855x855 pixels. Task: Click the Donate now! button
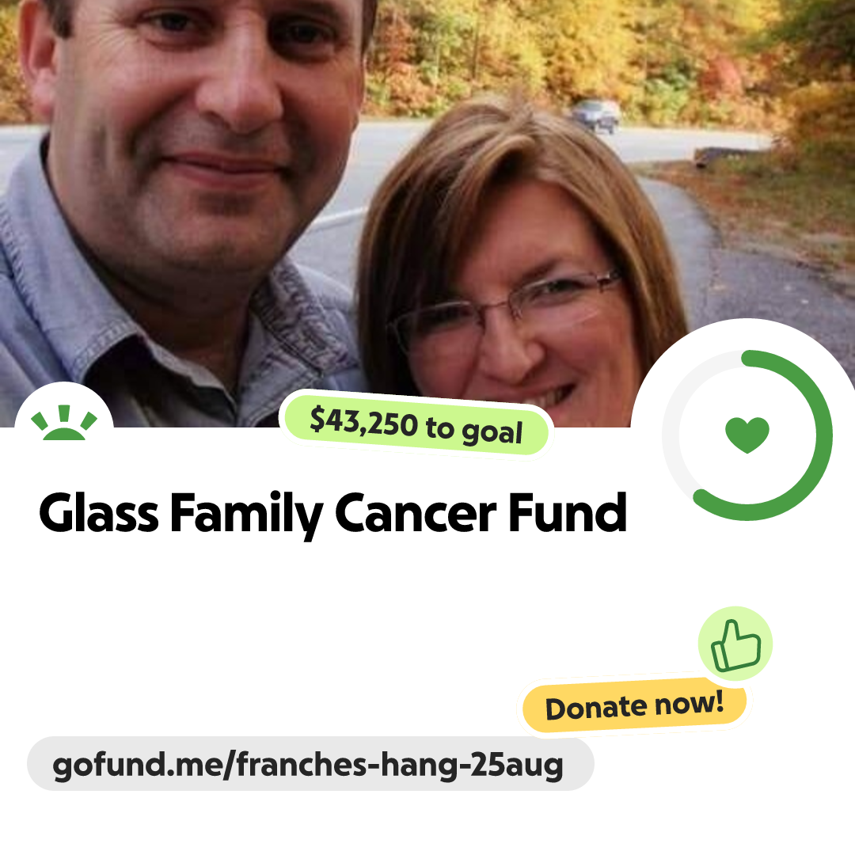[634, 705]
